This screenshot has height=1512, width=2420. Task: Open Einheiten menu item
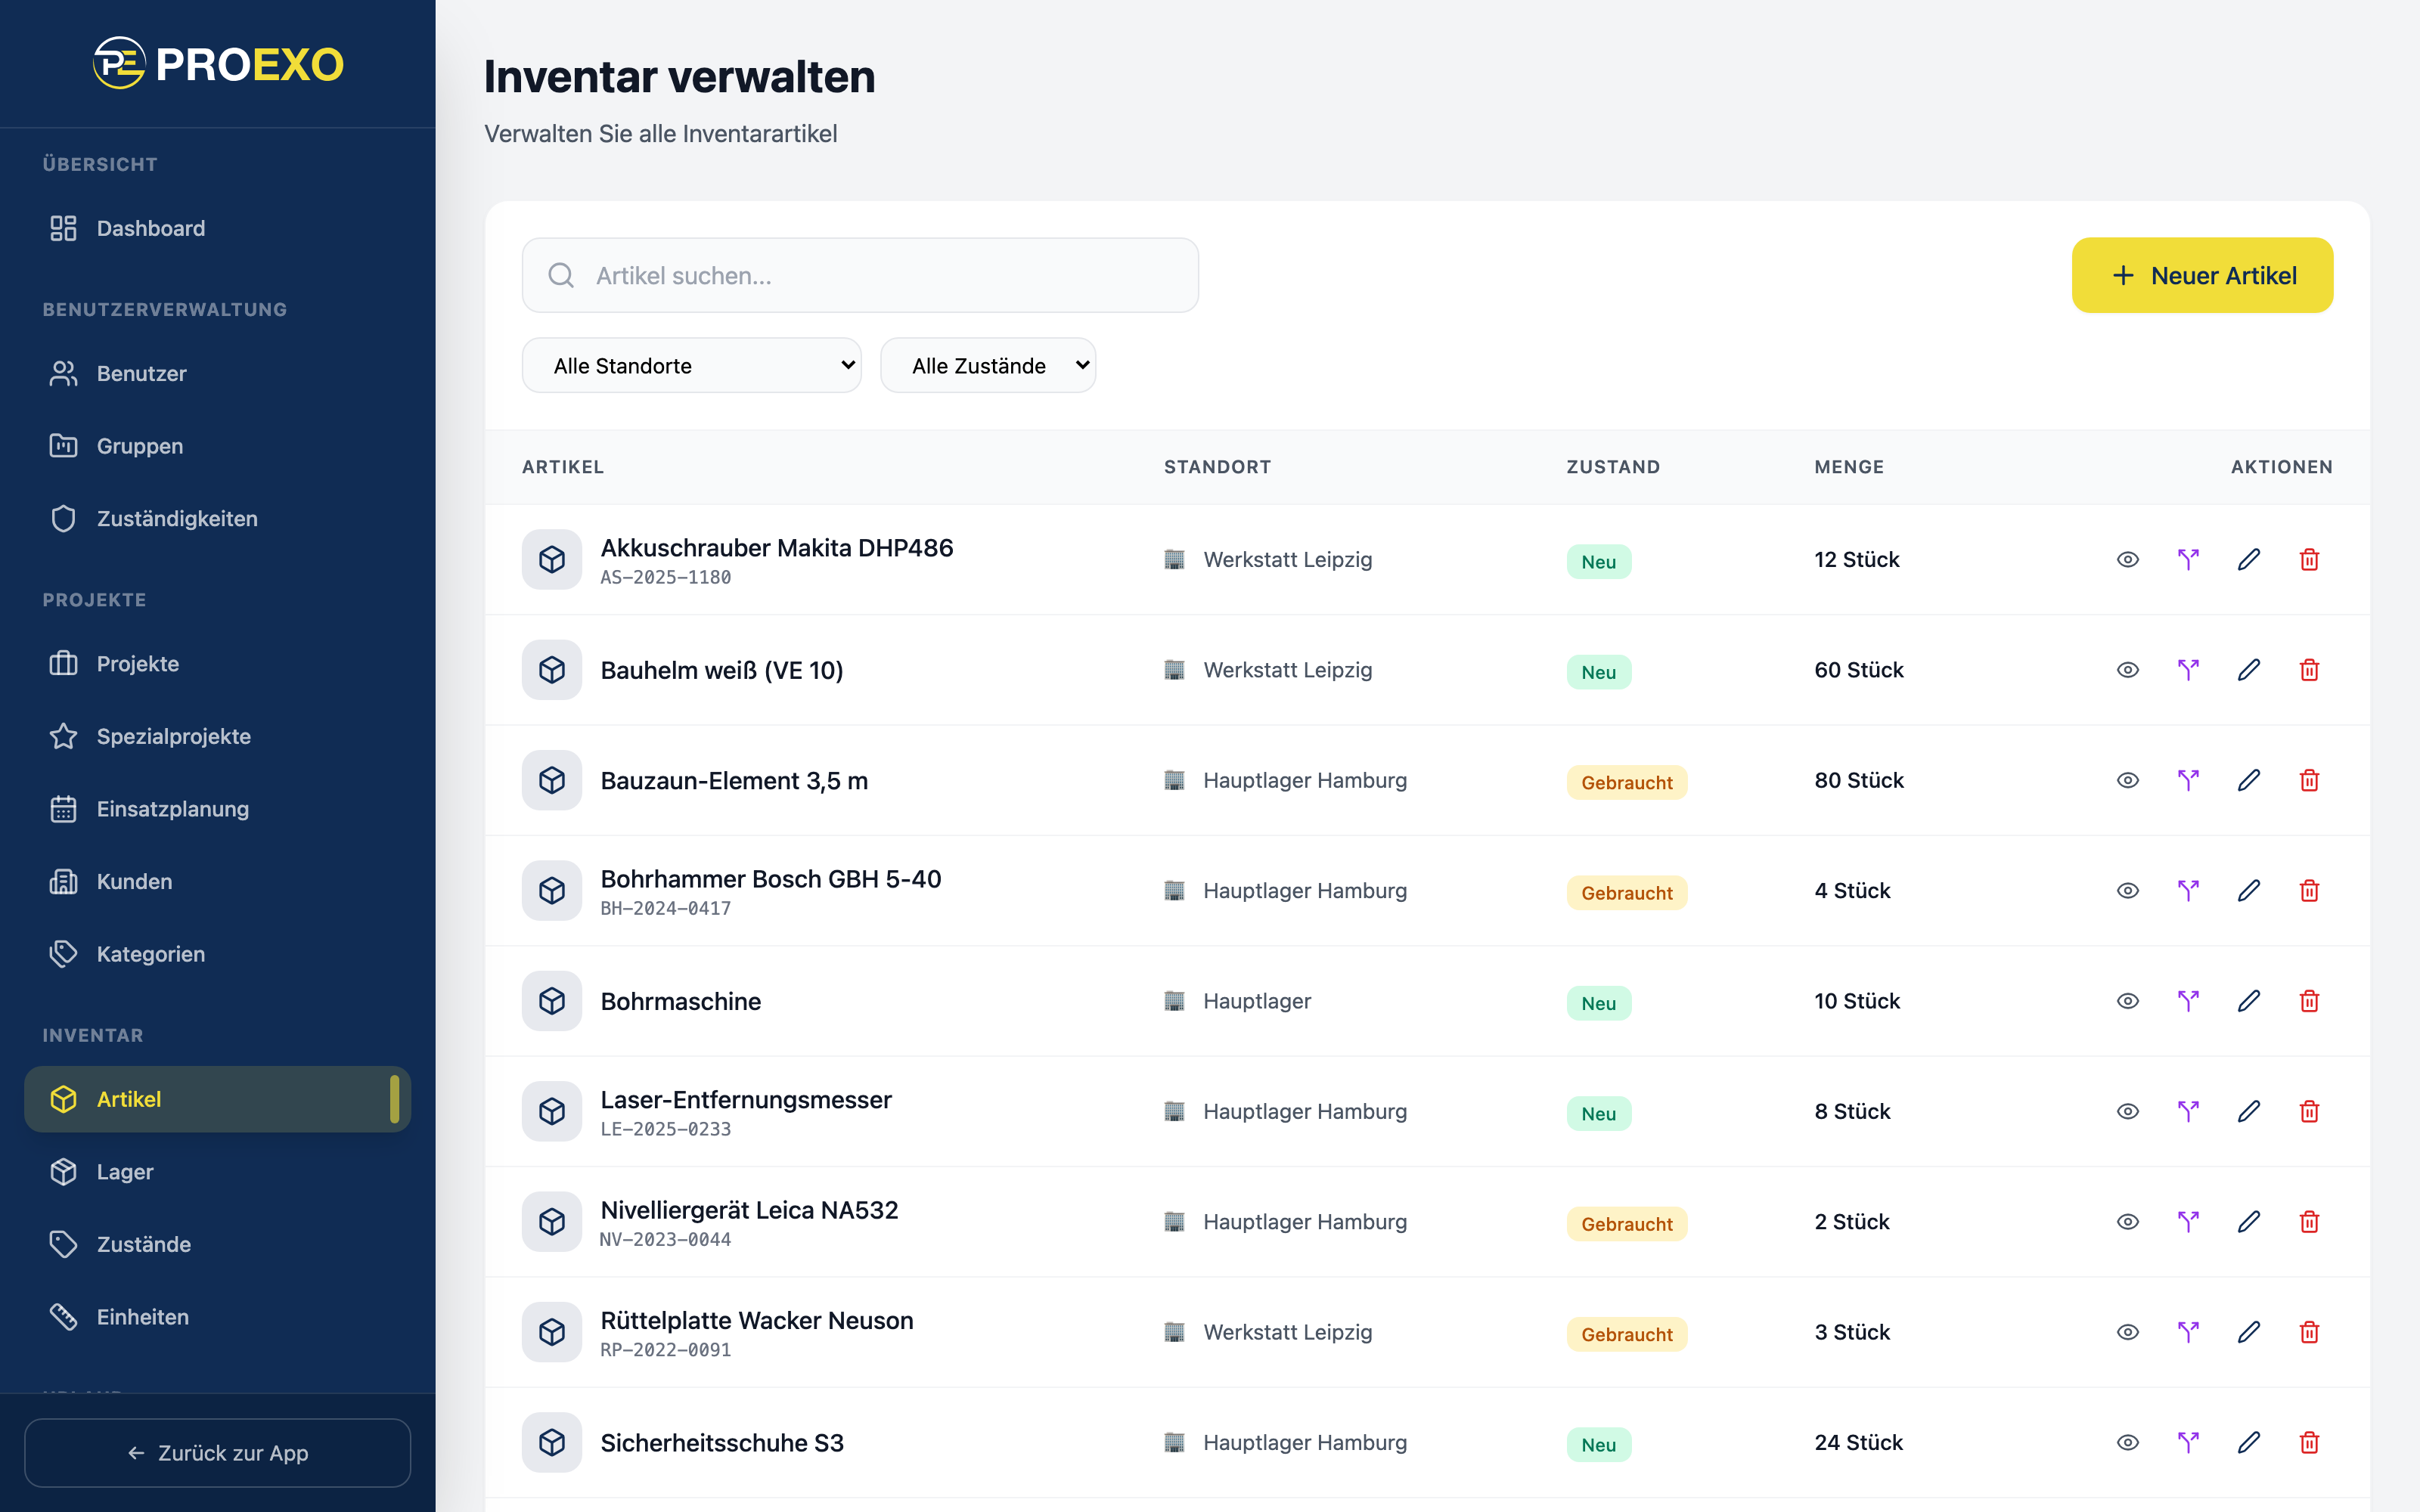pyautogui.click(x=218, y=1316)
